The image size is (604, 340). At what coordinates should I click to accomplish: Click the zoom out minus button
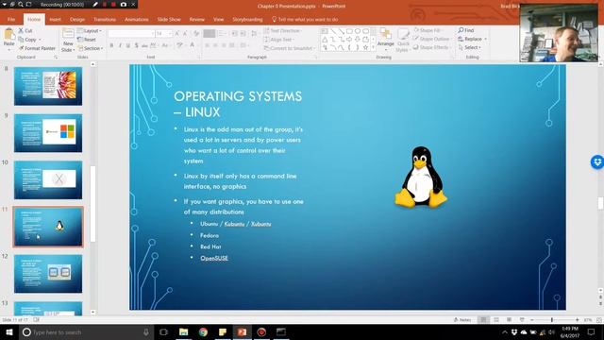532,320
